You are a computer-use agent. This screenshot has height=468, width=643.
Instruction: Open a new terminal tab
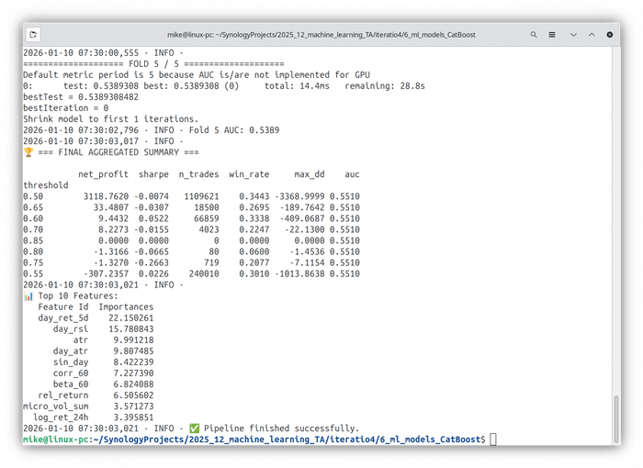(x=34, y=35)
